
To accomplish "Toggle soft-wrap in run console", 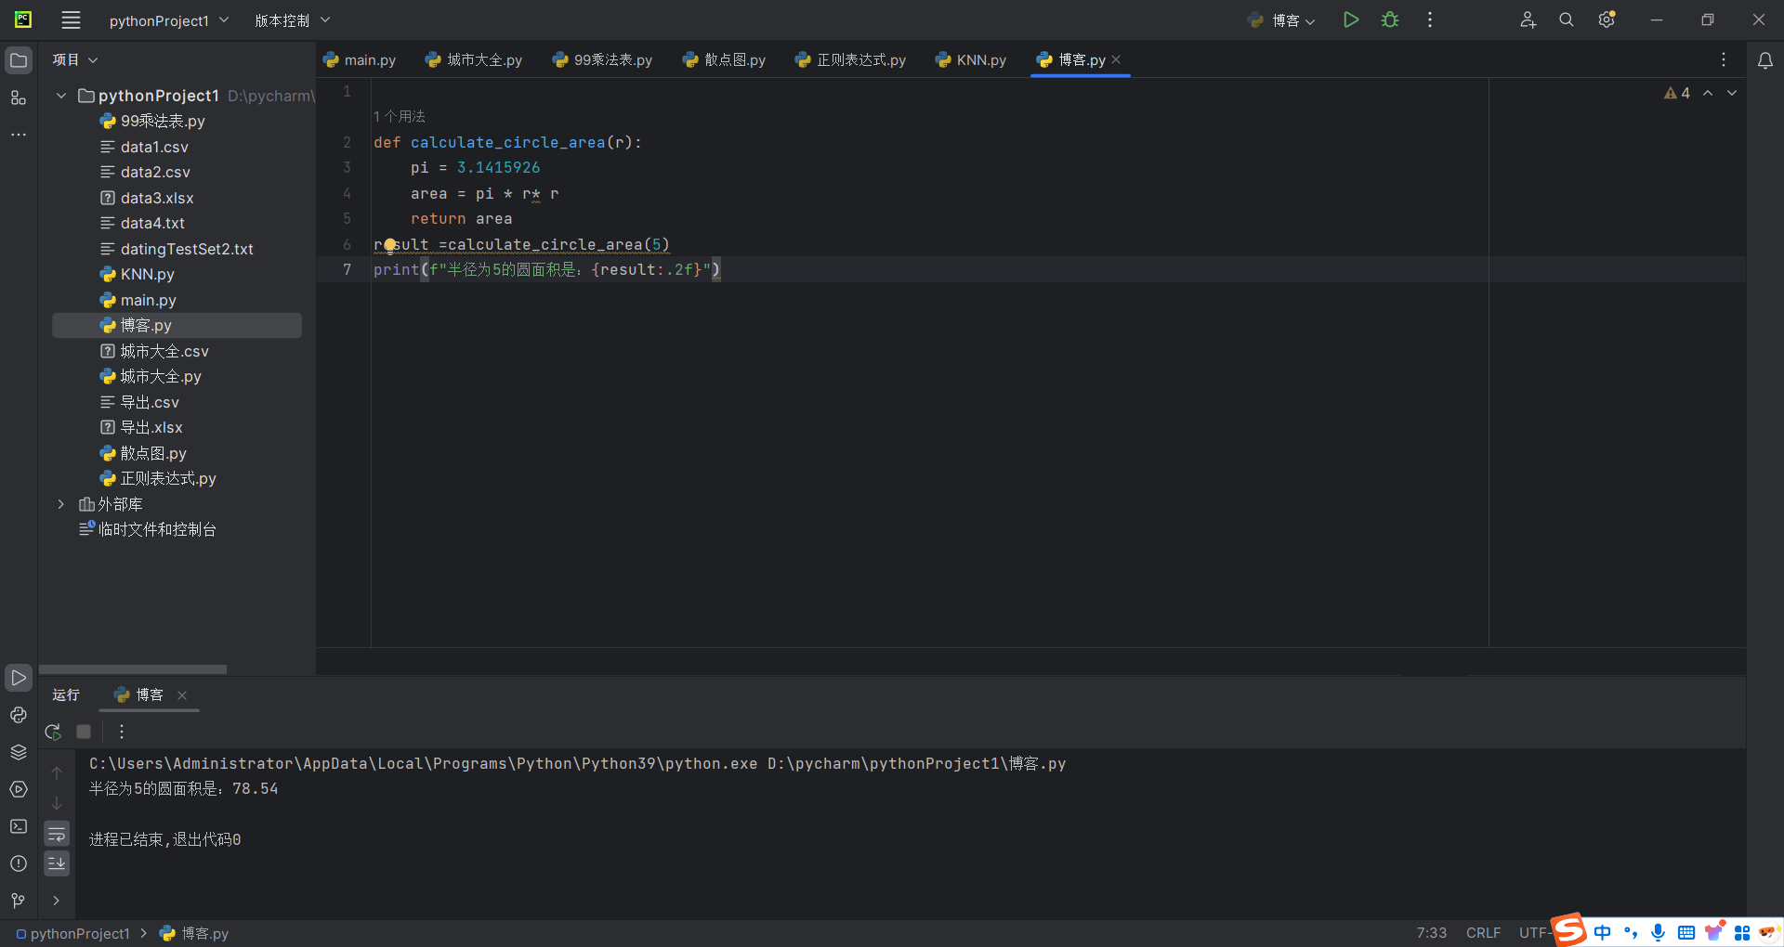I will [57, 834].
